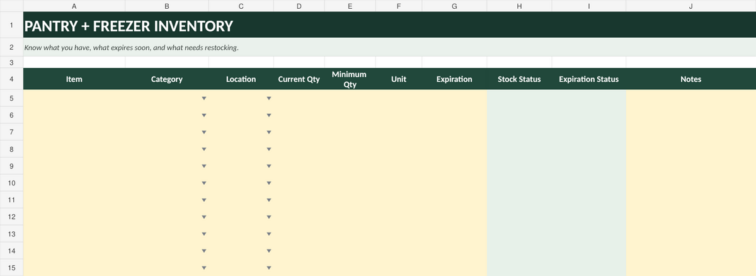The width and height of the screenshot is (756, 276).
Task: Click the 'Minimum Qty' header cell
Action: click(x=350, y=79)
